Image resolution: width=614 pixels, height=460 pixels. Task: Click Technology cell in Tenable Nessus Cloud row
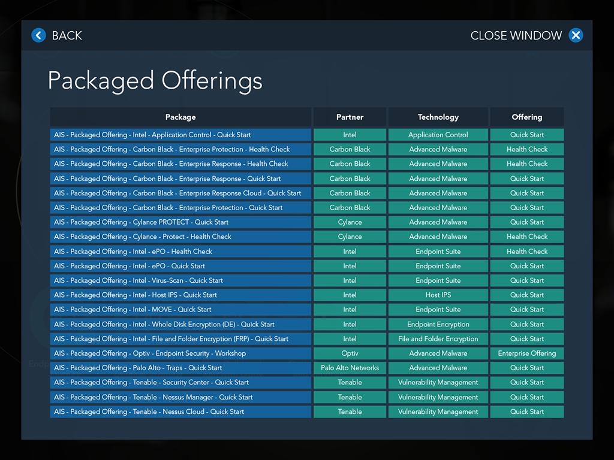click(438, 411)
